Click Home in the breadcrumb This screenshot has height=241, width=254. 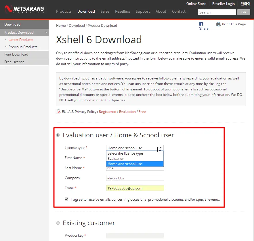click(61, 26)
